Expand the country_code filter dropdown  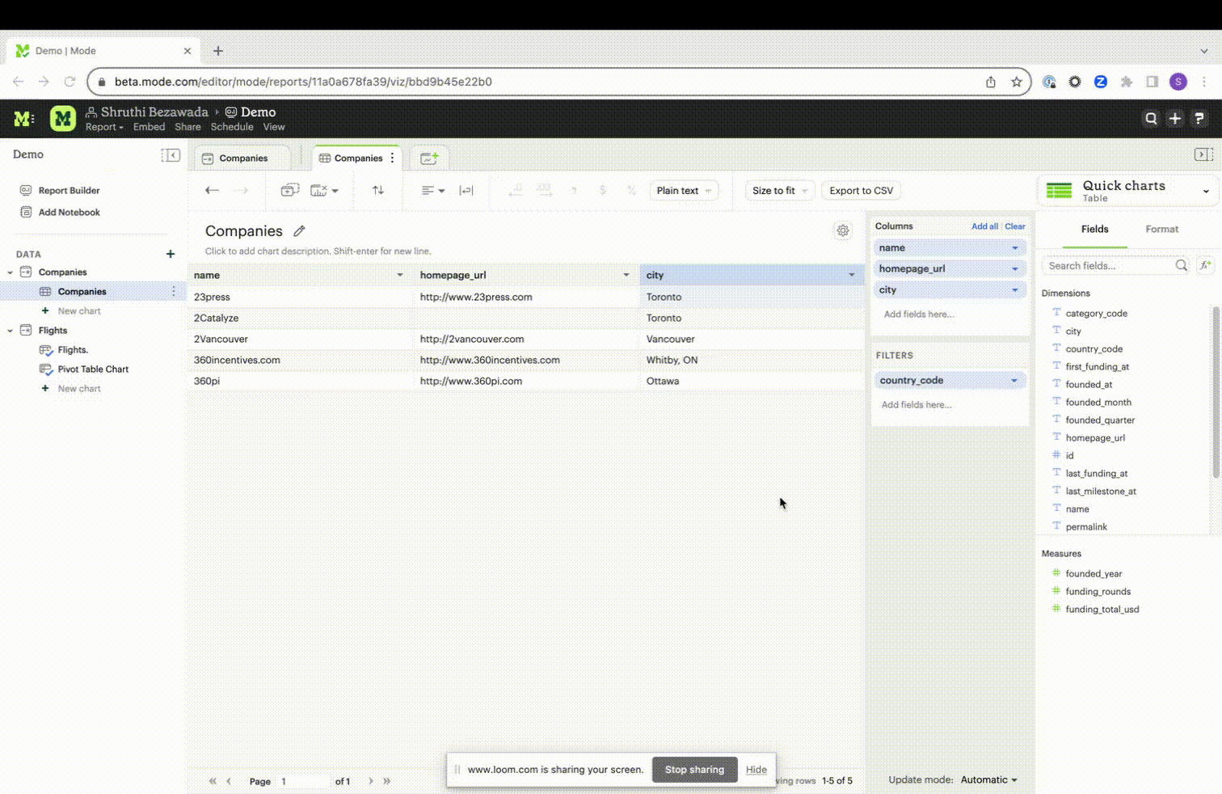point(1014,381)
